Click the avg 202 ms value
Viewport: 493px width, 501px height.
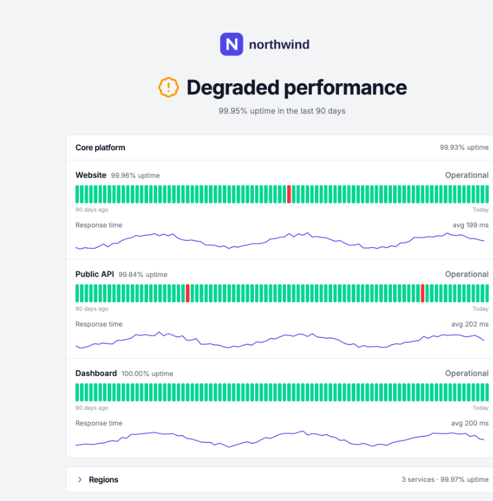[x=470, y=324]
